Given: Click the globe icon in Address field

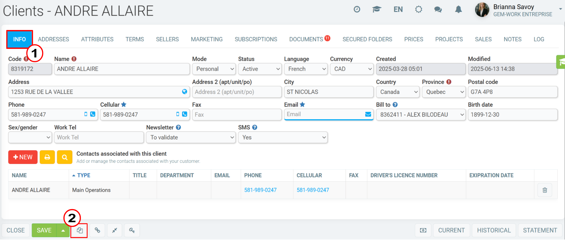Looking at the screenshot, I should 185,92.
